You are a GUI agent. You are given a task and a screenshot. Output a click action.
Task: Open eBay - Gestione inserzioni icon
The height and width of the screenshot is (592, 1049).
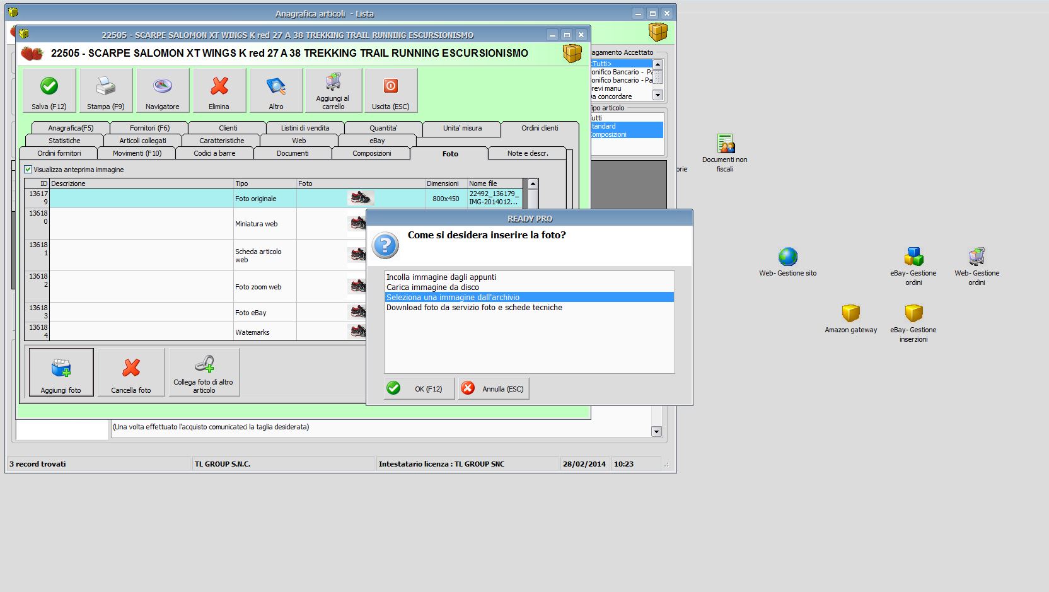[x=913, y=313]
